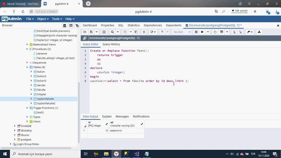Image resolution: width=281 pixels, height=158 pixels.
Task: Click the Filter funnel icon
Action: click(162, 32)
